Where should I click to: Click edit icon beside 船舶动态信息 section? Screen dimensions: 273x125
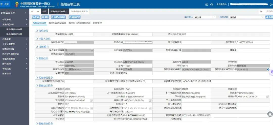(x=37, y=86)
